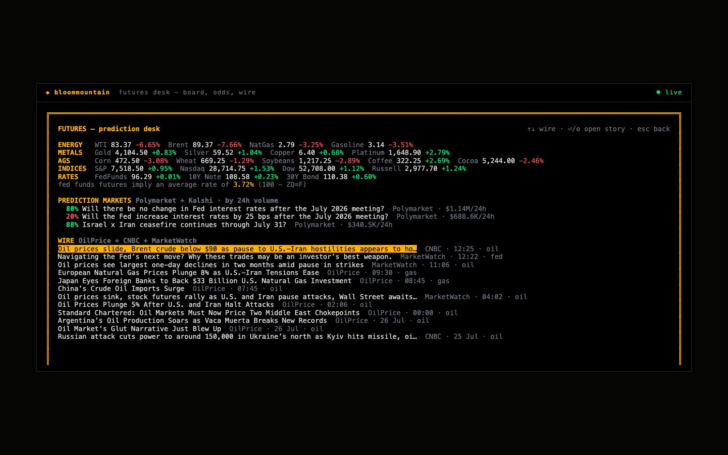Click the 88% odds value
Viewport: 728px width, 455px height.
pyautogui.click(x=72, y=225)
